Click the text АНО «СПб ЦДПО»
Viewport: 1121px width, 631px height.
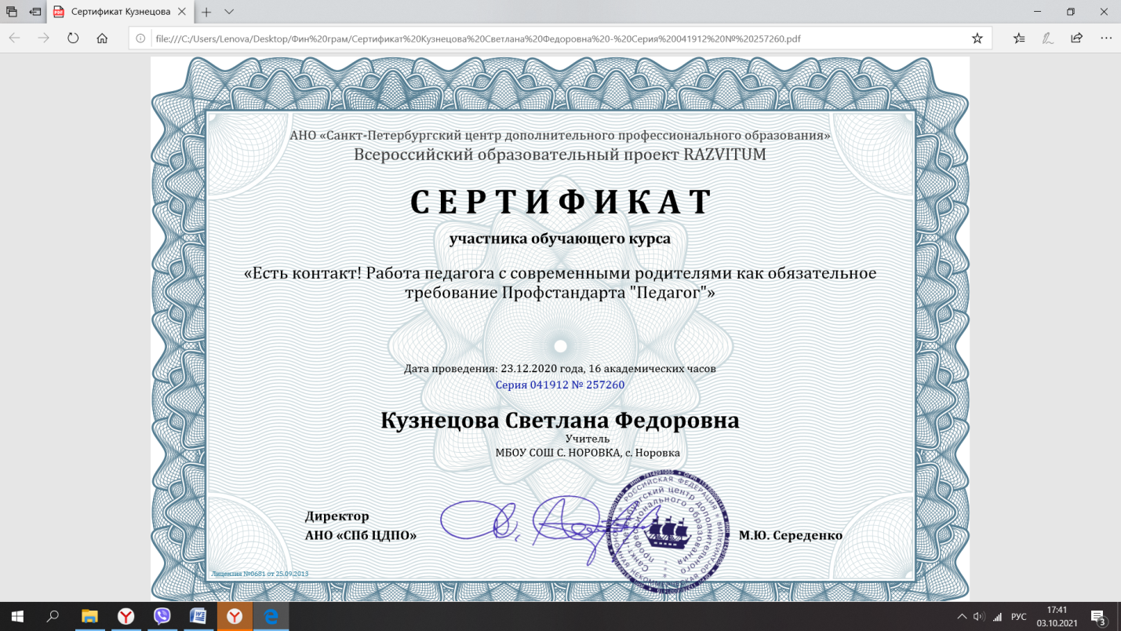(x=361, y=535)
